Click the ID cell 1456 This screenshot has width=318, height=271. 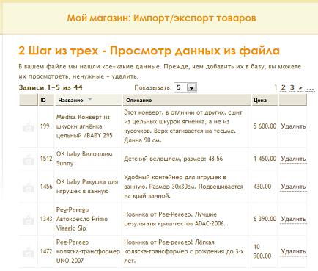[46, 187]
